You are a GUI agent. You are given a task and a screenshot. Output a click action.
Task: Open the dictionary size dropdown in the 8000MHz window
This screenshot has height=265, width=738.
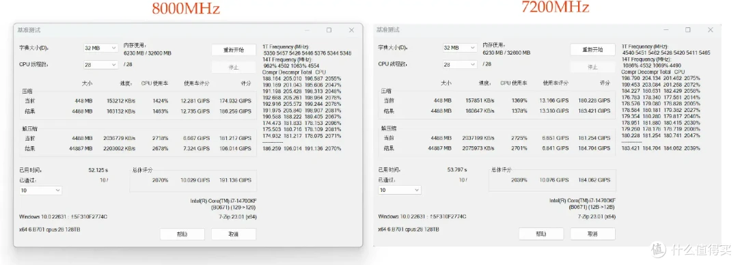click(x=100, y=48)
